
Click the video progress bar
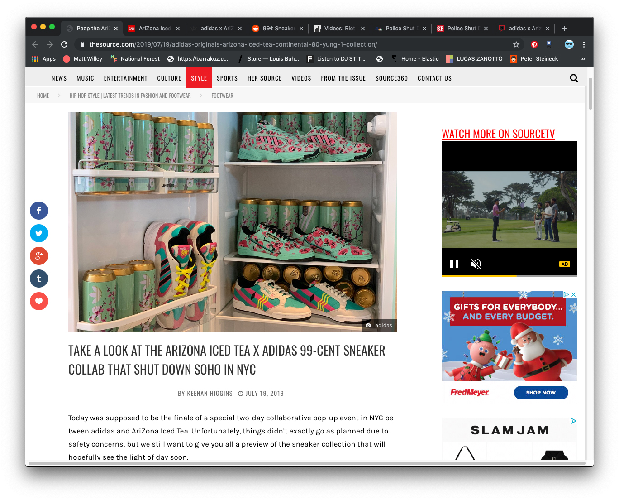point(509,276)
